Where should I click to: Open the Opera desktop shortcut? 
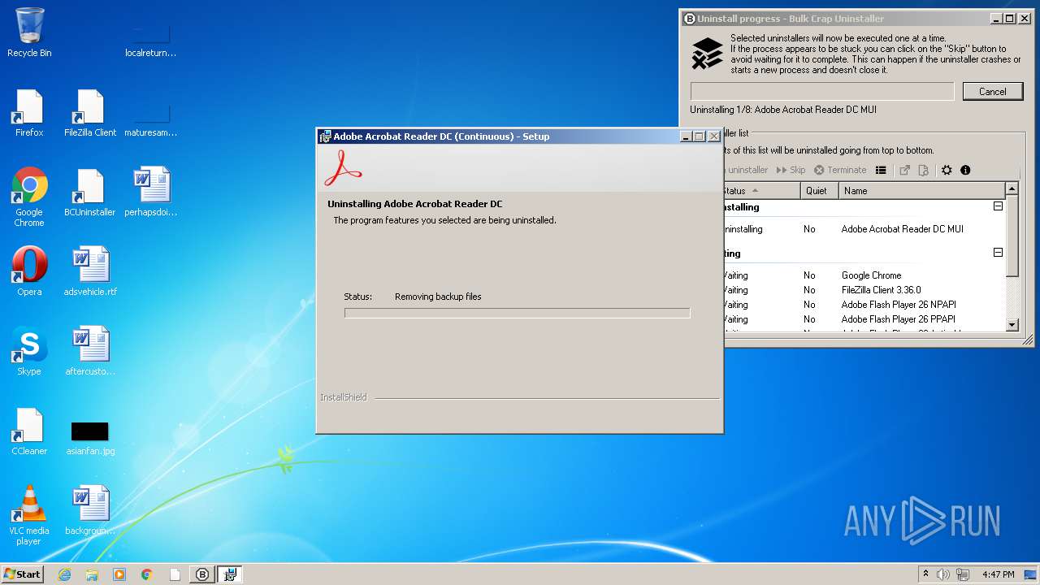29,271
